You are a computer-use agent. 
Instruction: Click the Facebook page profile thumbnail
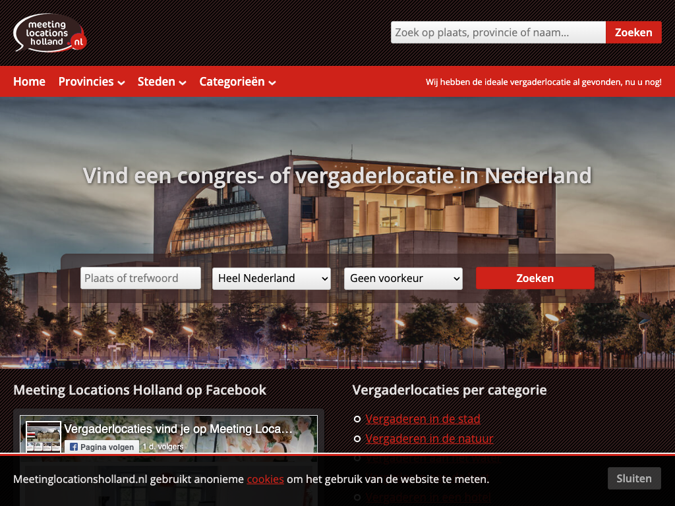tap(44, 435)
